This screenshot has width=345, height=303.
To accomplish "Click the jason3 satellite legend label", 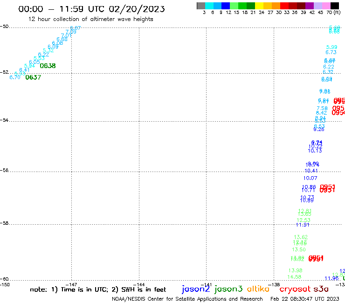I will [x=228, y=289].
